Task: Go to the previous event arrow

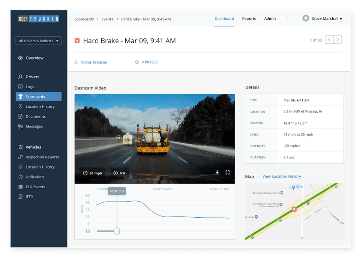Action: [329, 40]
